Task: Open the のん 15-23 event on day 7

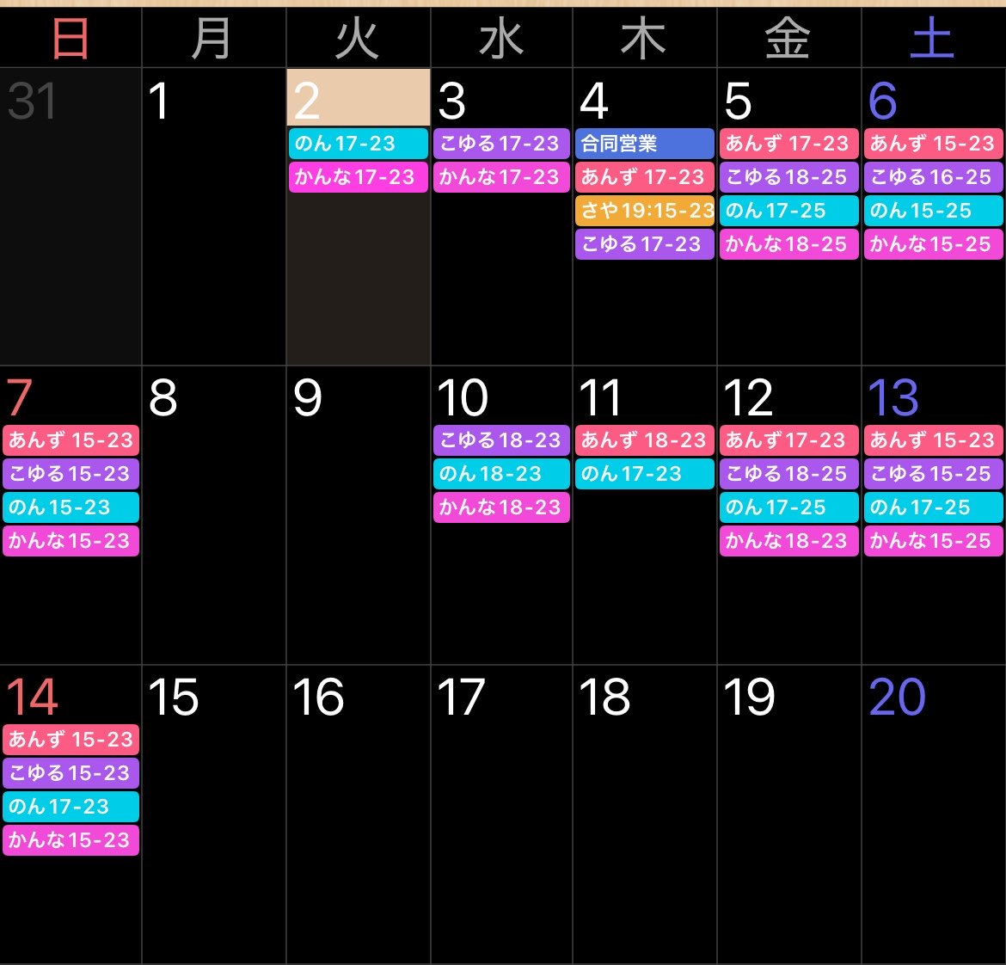Action: click(71, 507)
